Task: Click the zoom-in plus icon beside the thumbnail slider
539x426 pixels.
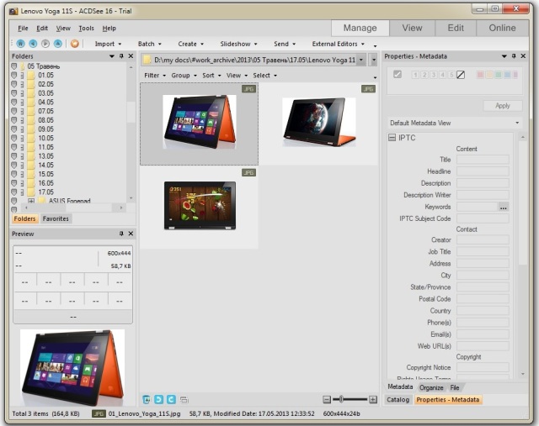Action: pyautogui.click(x=373, y=399)
